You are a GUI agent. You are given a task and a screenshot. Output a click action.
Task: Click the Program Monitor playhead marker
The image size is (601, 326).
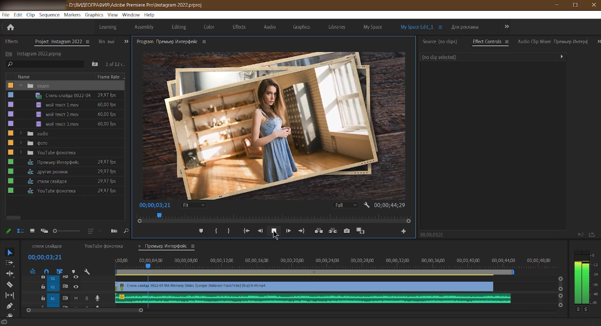(x=159, y=215)
